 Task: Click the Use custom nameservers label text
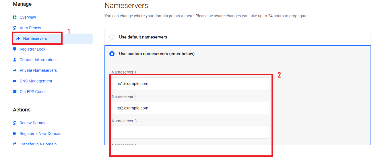coord(157,54)
